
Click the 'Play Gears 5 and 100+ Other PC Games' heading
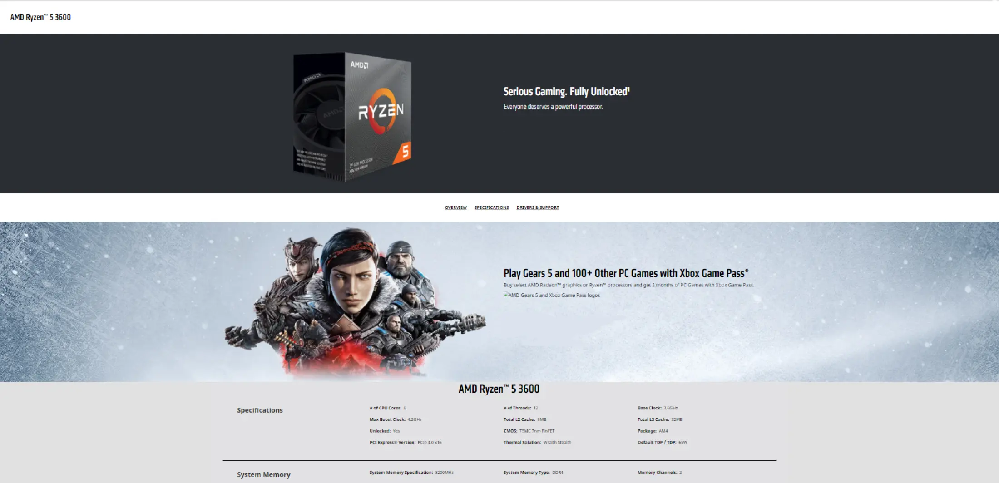(626, 273)
